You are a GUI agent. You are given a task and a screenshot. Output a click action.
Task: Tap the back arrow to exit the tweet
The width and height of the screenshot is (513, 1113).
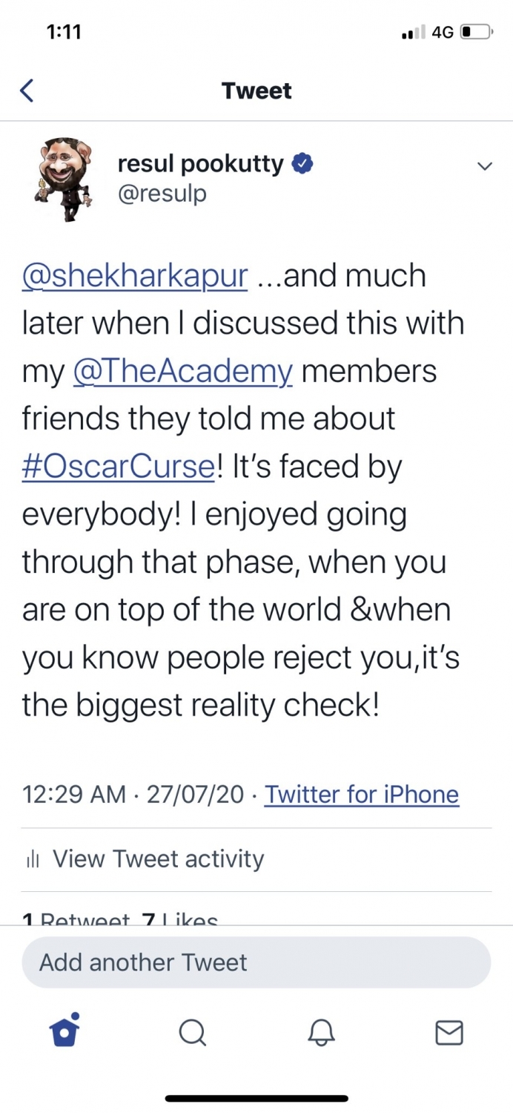coord(27,90)
